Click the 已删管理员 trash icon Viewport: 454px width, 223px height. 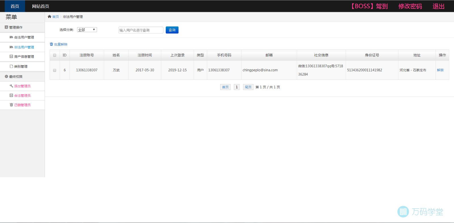click(11, 105)
